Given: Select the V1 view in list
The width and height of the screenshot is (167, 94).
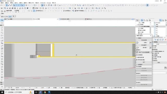Looking at the screenshot, I should point(157,28).
